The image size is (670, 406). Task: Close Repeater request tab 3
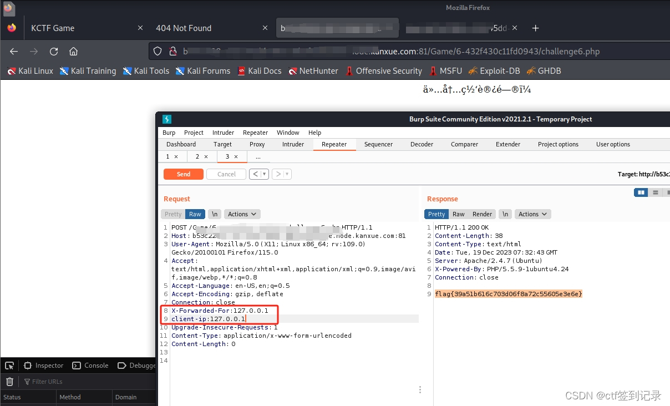click(236, 156)
